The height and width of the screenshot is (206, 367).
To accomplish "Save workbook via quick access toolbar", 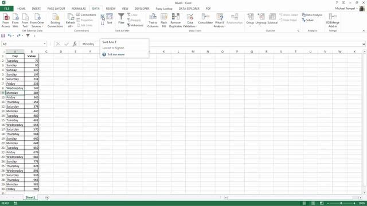I will click(3, 35).
